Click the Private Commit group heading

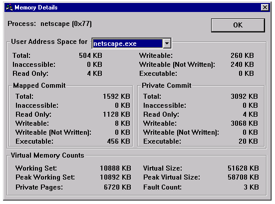pyautogui.click(x=167, y=85)
